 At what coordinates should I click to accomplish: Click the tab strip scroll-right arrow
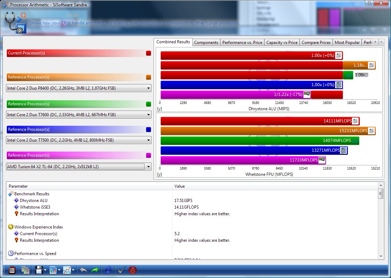381,42
